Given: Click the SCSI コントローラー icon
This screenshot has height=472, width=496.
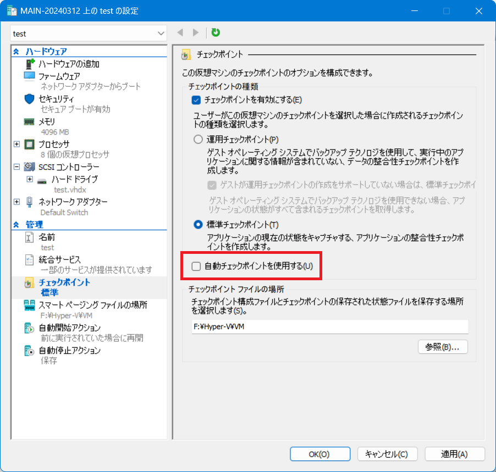Looking at the screenshot, I should (29, 166).
